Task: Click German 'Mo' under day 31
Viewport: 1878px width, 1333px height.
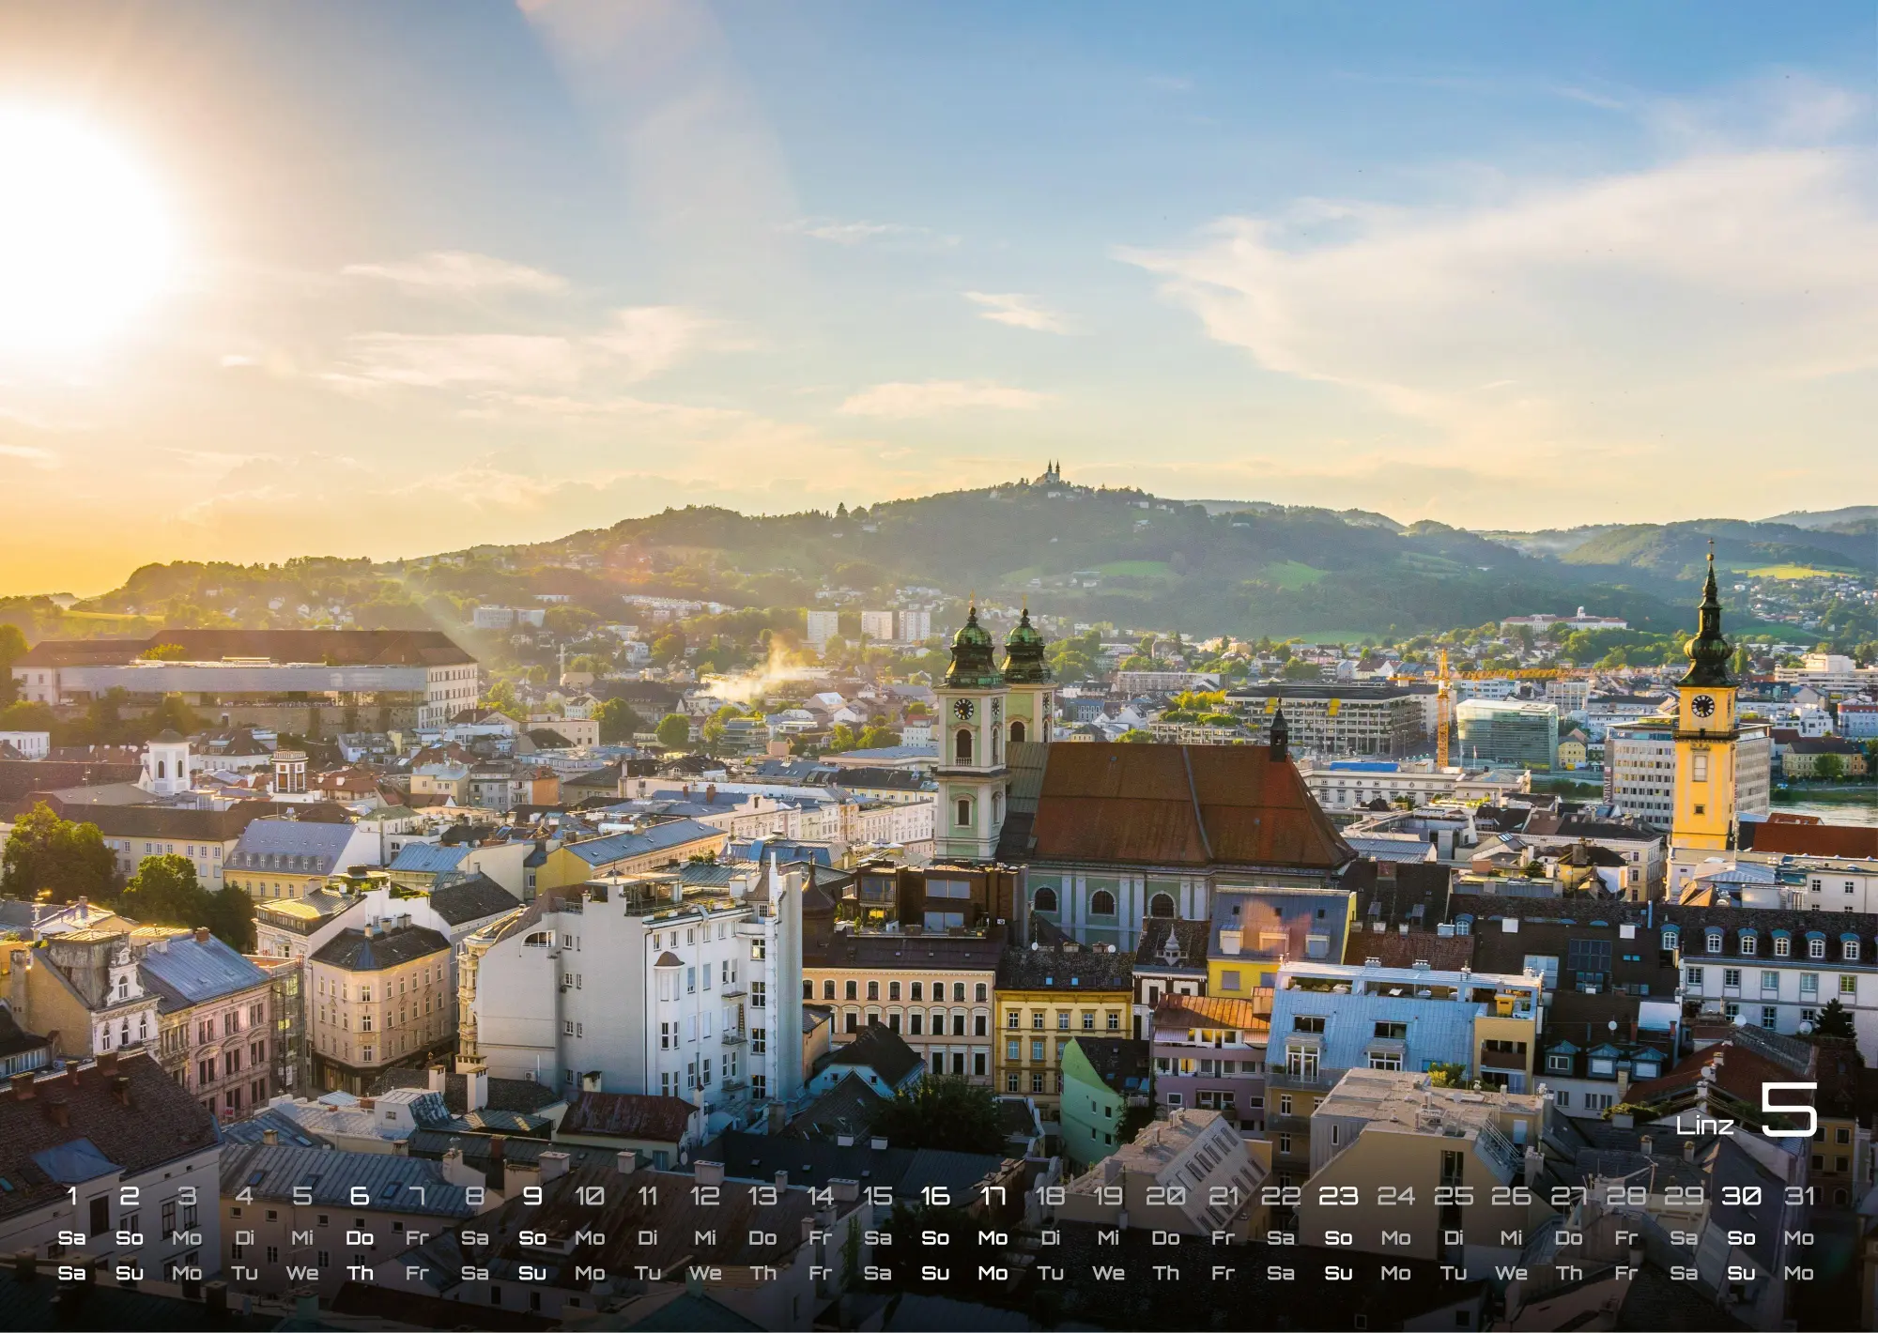Action: pos(1799,1238)
